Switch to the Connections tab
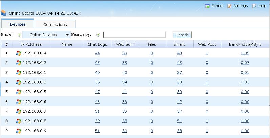Screen dimensions: 270x138 55,24
